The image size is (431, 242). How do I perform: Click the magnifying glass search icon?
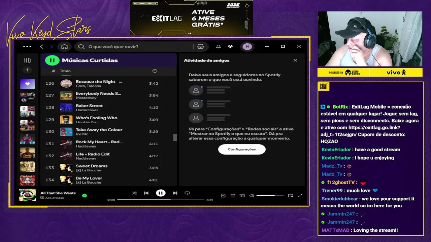pos(81,46)
